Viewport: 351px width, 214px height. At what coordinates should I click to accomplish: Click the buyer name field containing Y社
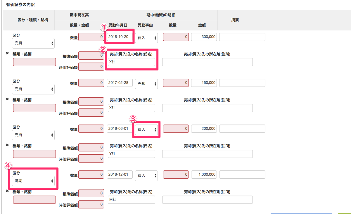coord(132,154)
